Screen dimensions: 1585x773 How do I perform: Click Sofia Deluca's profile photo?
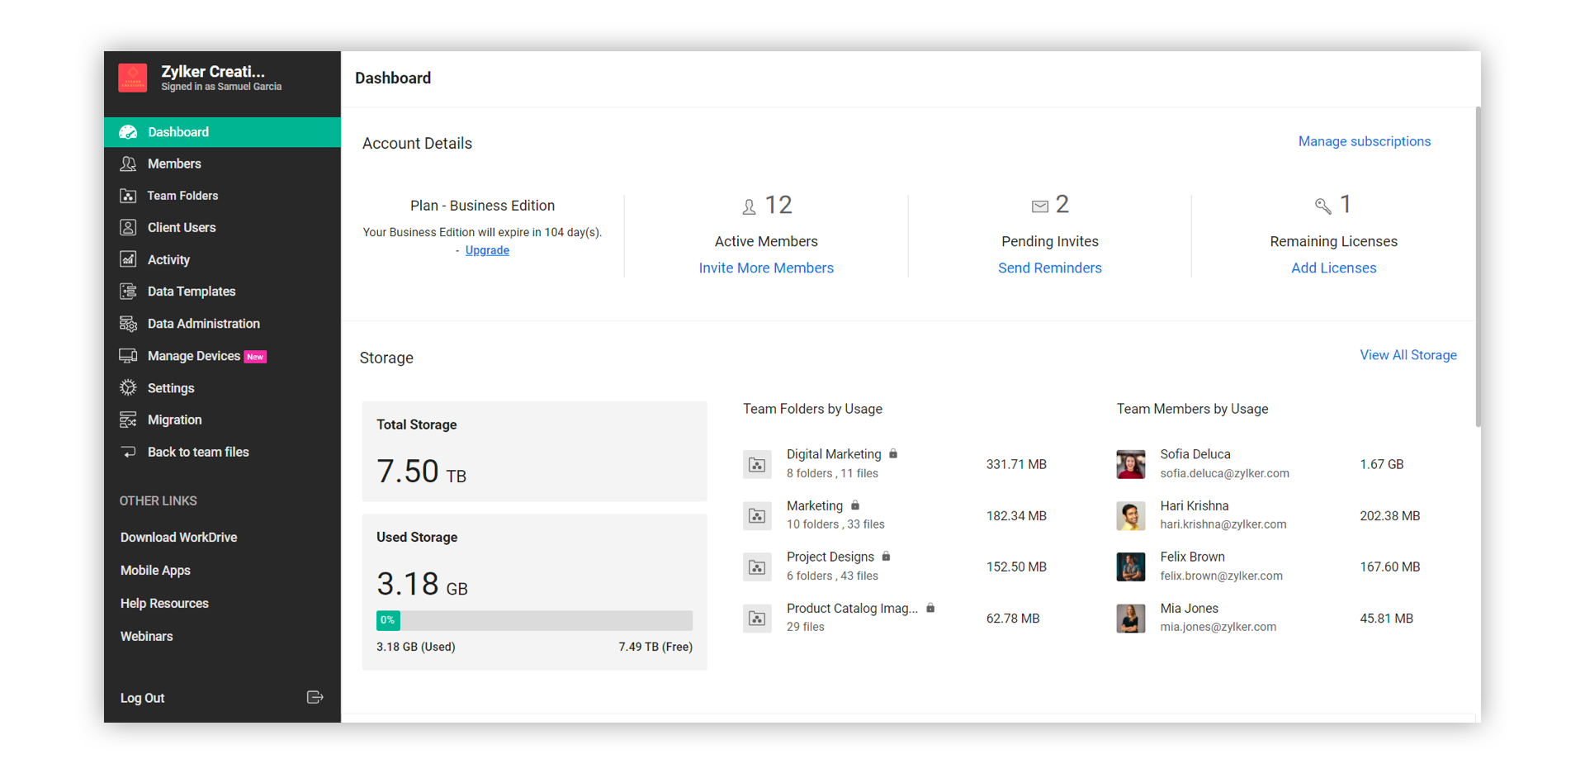click(1130, 464)
